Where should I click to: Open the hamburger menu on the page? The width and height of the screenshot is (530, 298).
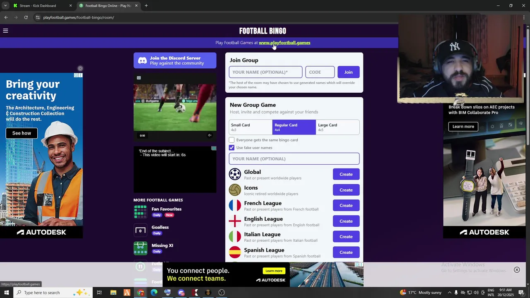pos(5,31)
